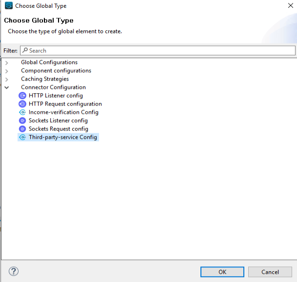This screenshot has width=297, height=282.
Task: Select Connector Configuration tree row
Action: [54, 87]
